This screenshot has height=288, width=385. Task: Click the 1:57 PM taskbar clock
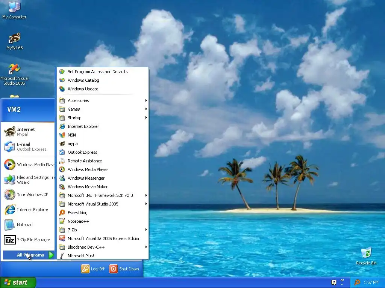point(371,282)
